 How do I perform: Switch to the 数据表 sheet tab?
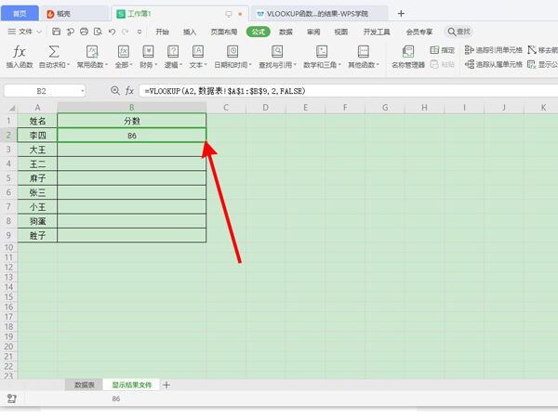click(x=85, y=385)
